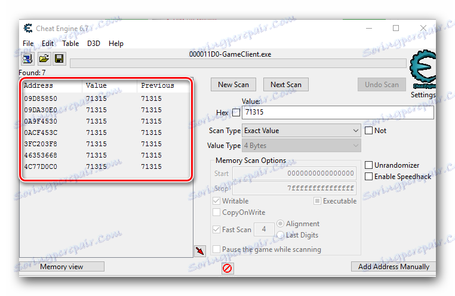Click the Fast Scan alignment value field
Viewport: 455px width, 296px height.
[x=264, y=229]
